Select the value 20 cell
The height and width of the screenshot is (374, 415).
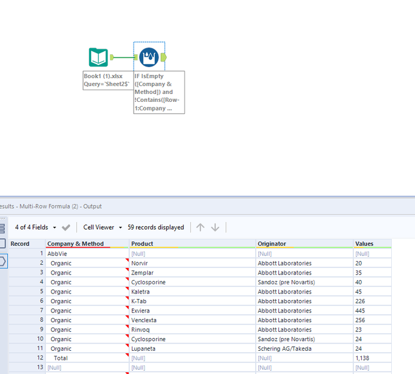(372, 263)
